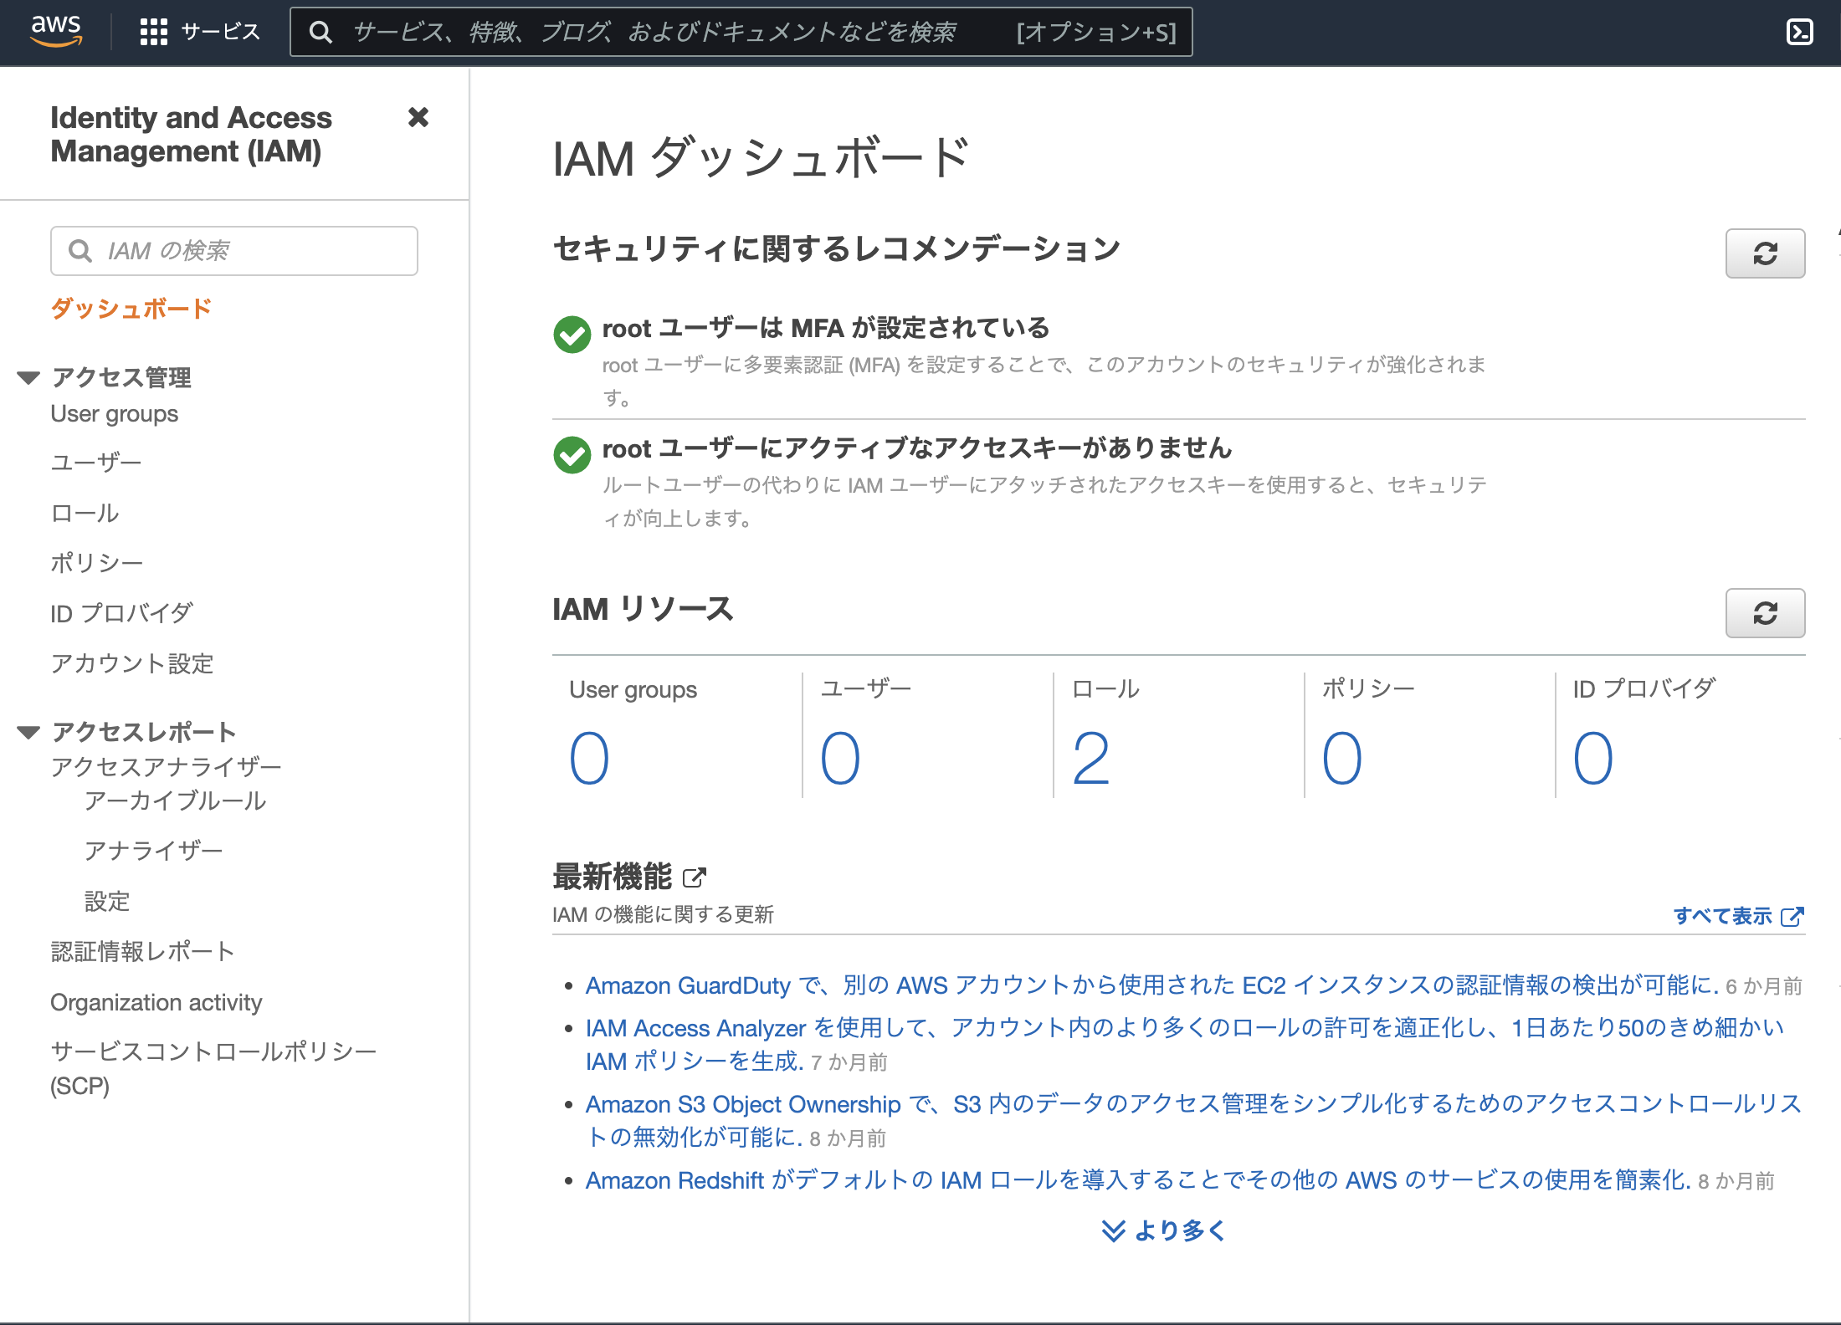Open アナライザー in the sidebar
The width and height of the screenshot is (1841, 1325).
(x=154, y=851)
